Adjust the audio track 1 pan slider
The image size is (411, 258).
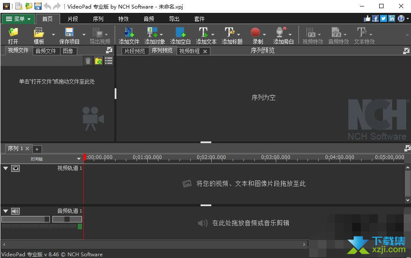(67, 219)
